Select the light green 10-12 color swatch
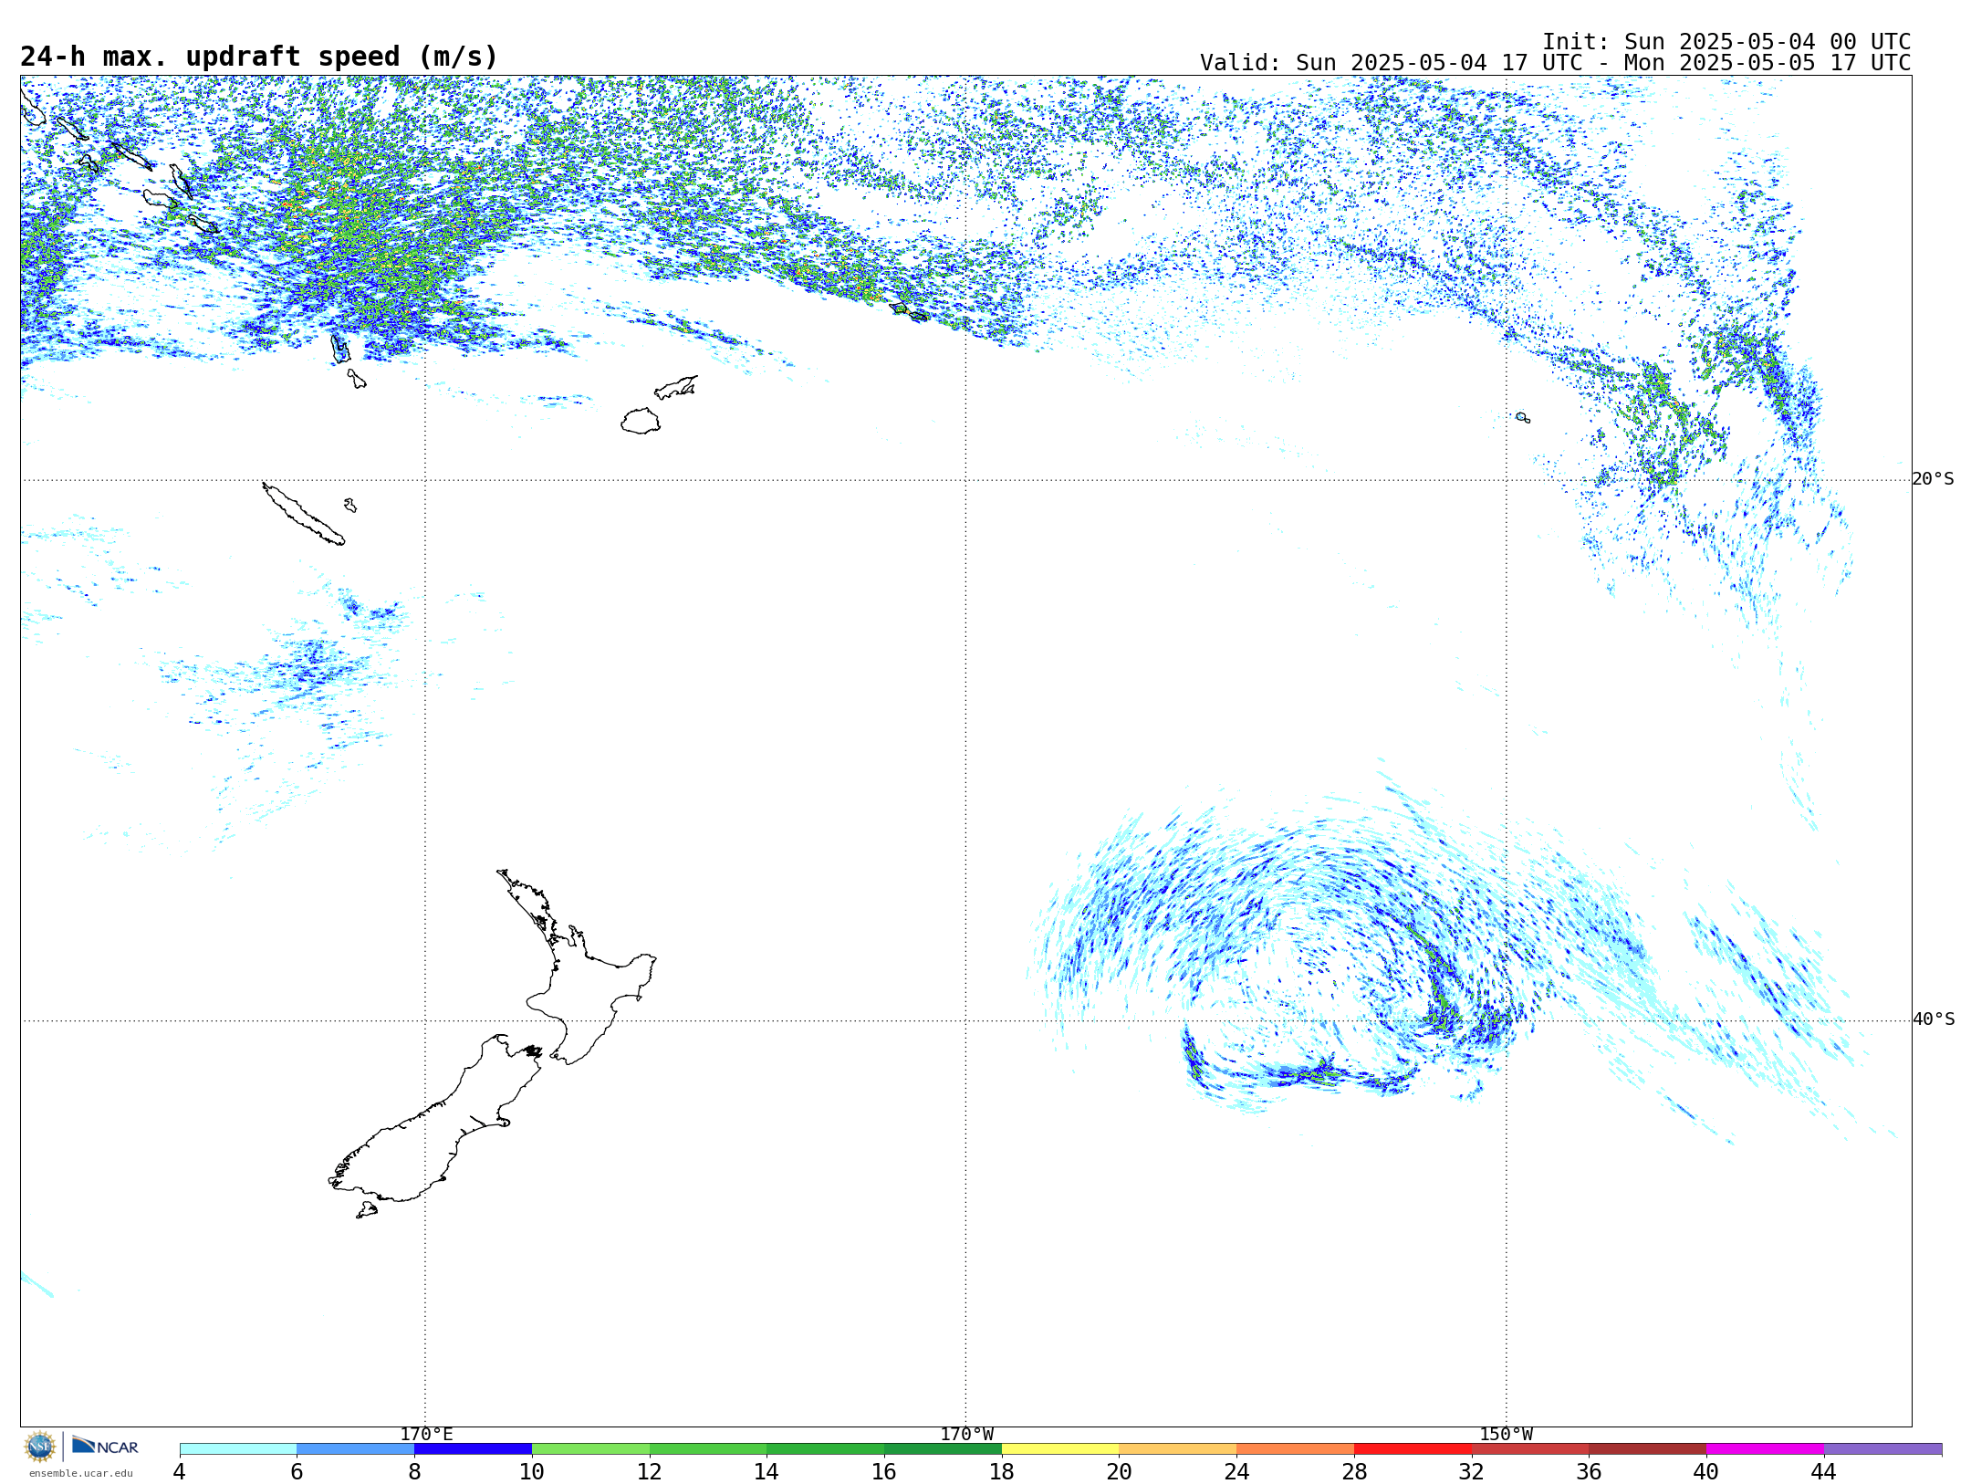Viewport: 1971px width, 1484px height. click(x=590, y=1449)
